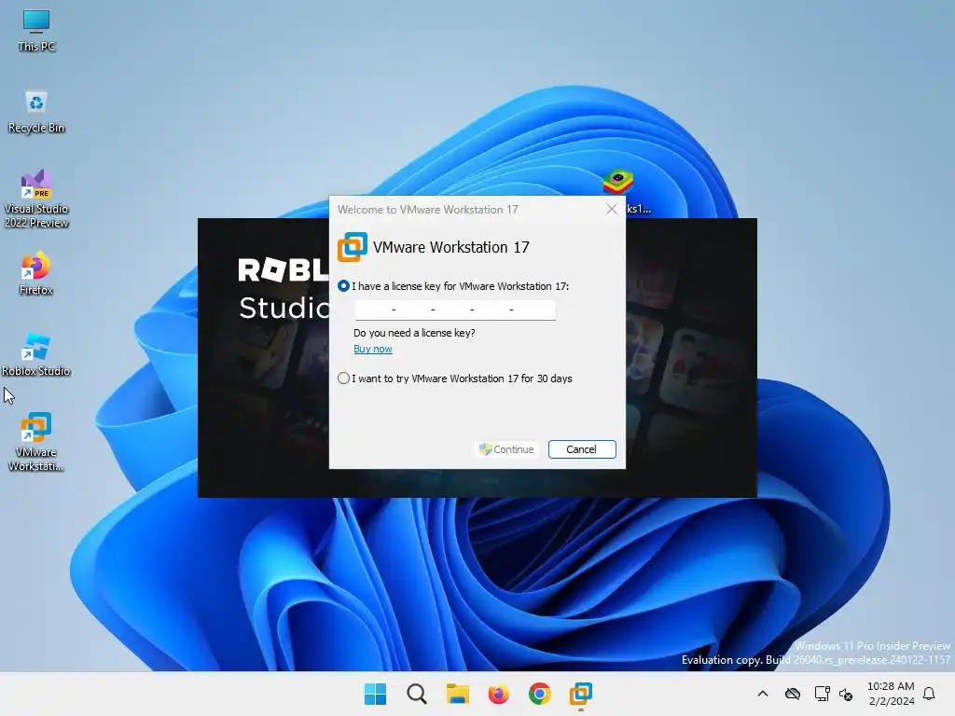
Task: Open clock and date flyout
Action: 891,694
